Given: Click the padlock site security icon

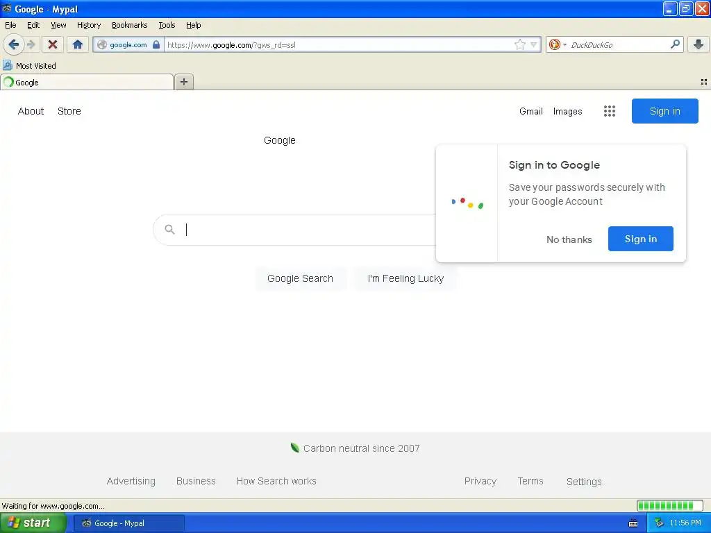Looking at the screenshot, I should click(x=156, y=44).
